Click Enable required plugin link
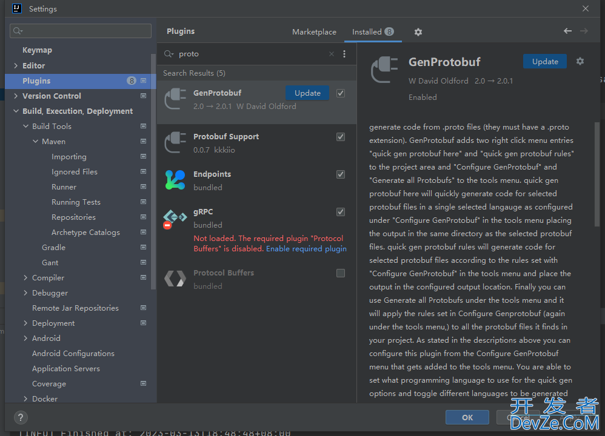605x436 pixels. point(306,249)
